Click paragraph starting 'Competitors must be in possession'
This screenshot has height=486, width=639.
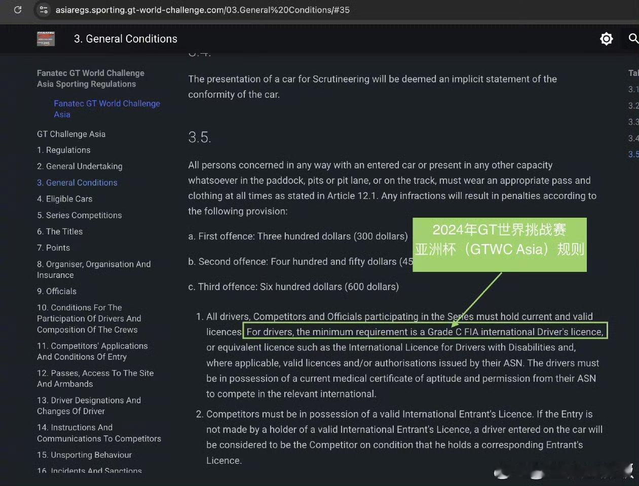pos(404,437)
